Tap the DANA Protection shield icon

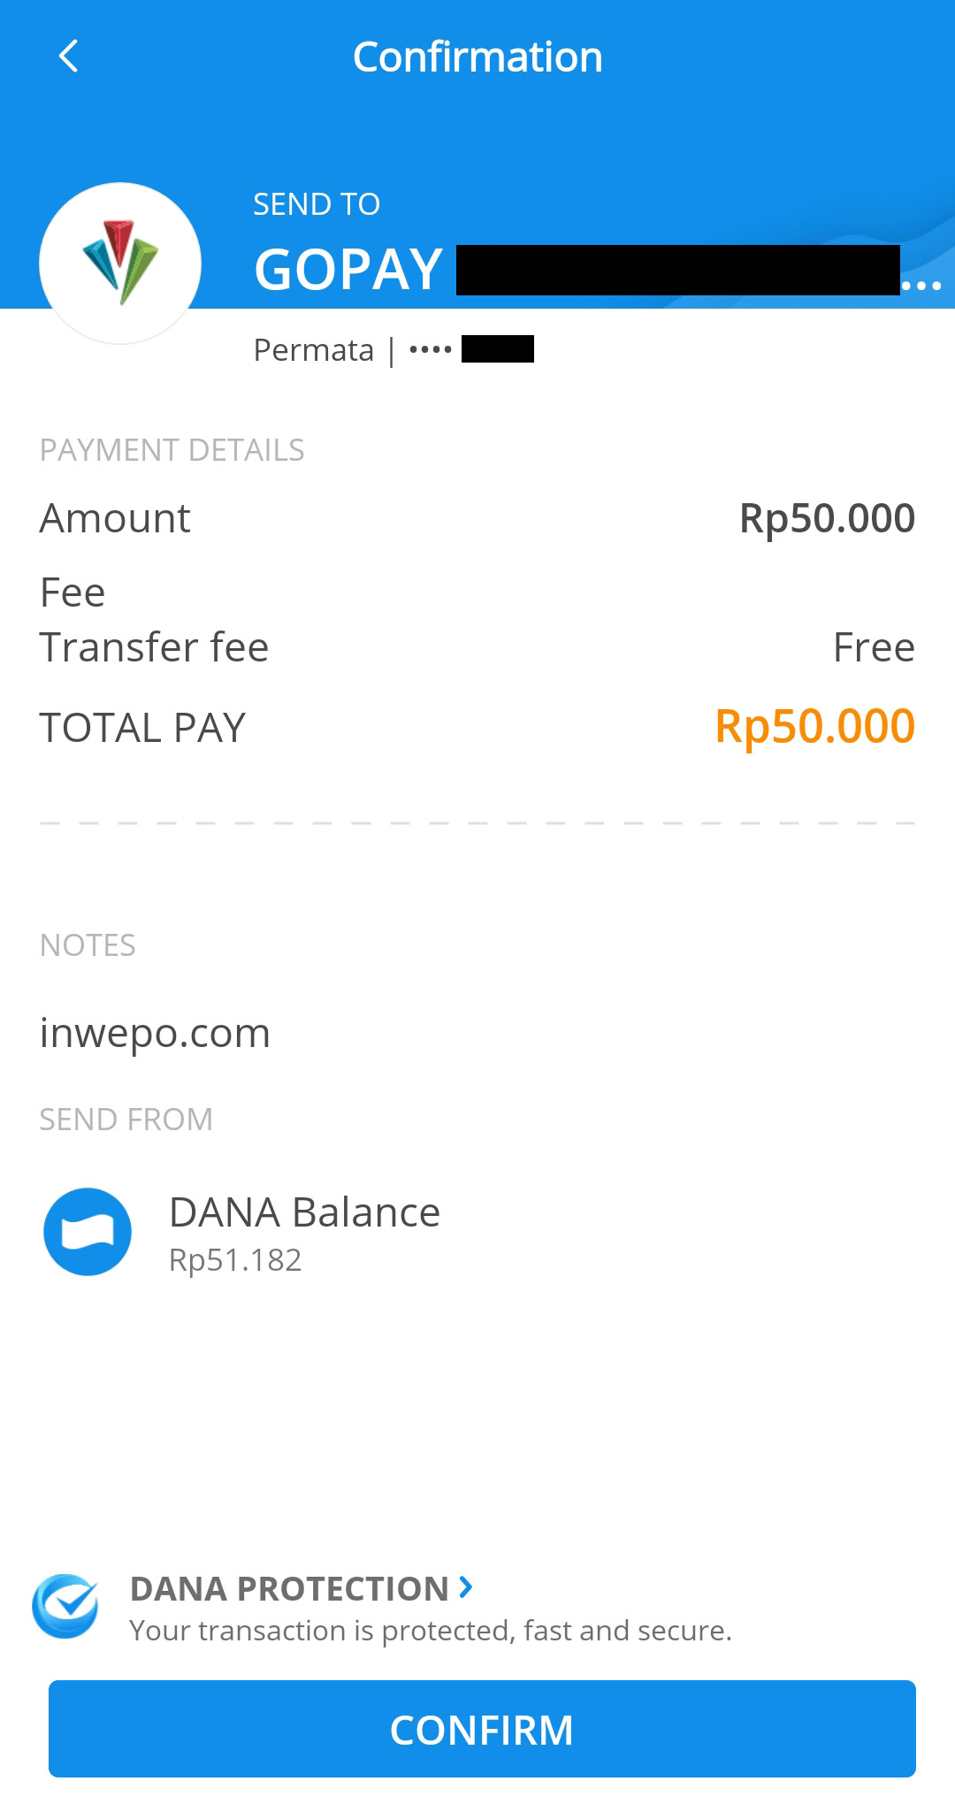click(65, 1606)
